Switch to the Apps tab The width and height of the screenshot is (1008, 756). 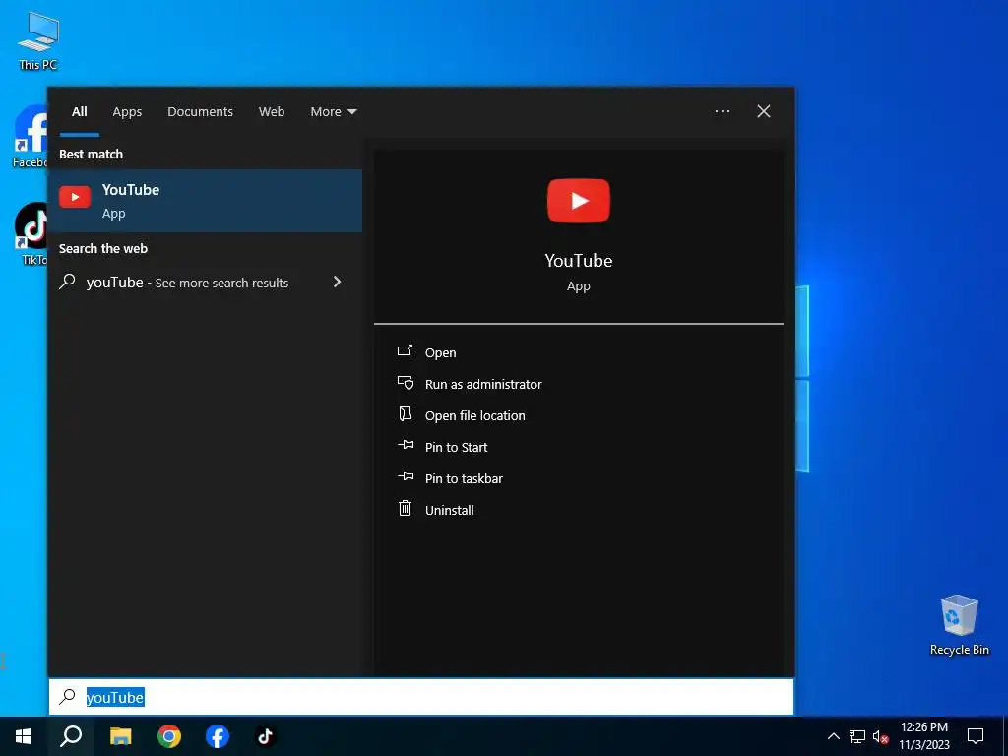pyautogui.click(x=127, y=112)
